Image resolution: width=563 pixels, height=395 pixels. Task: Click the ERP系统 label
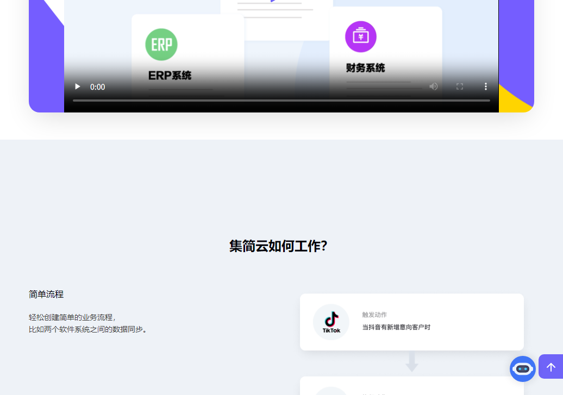click(170, 76)
